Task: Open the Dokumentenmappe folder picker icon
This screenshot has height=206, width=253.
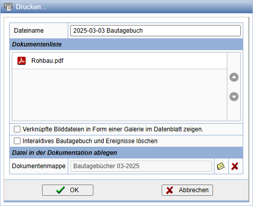Action: coord(221,166)
